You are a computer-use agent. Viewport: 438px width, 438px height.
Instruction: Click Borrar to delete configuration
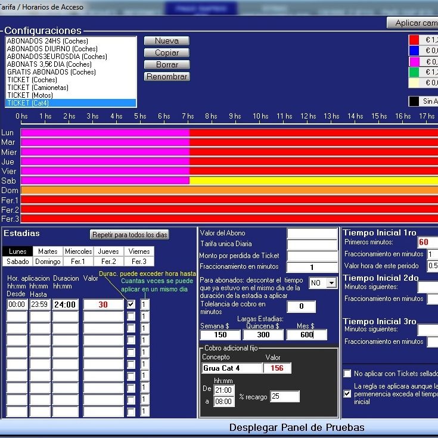tap(166, 65)
